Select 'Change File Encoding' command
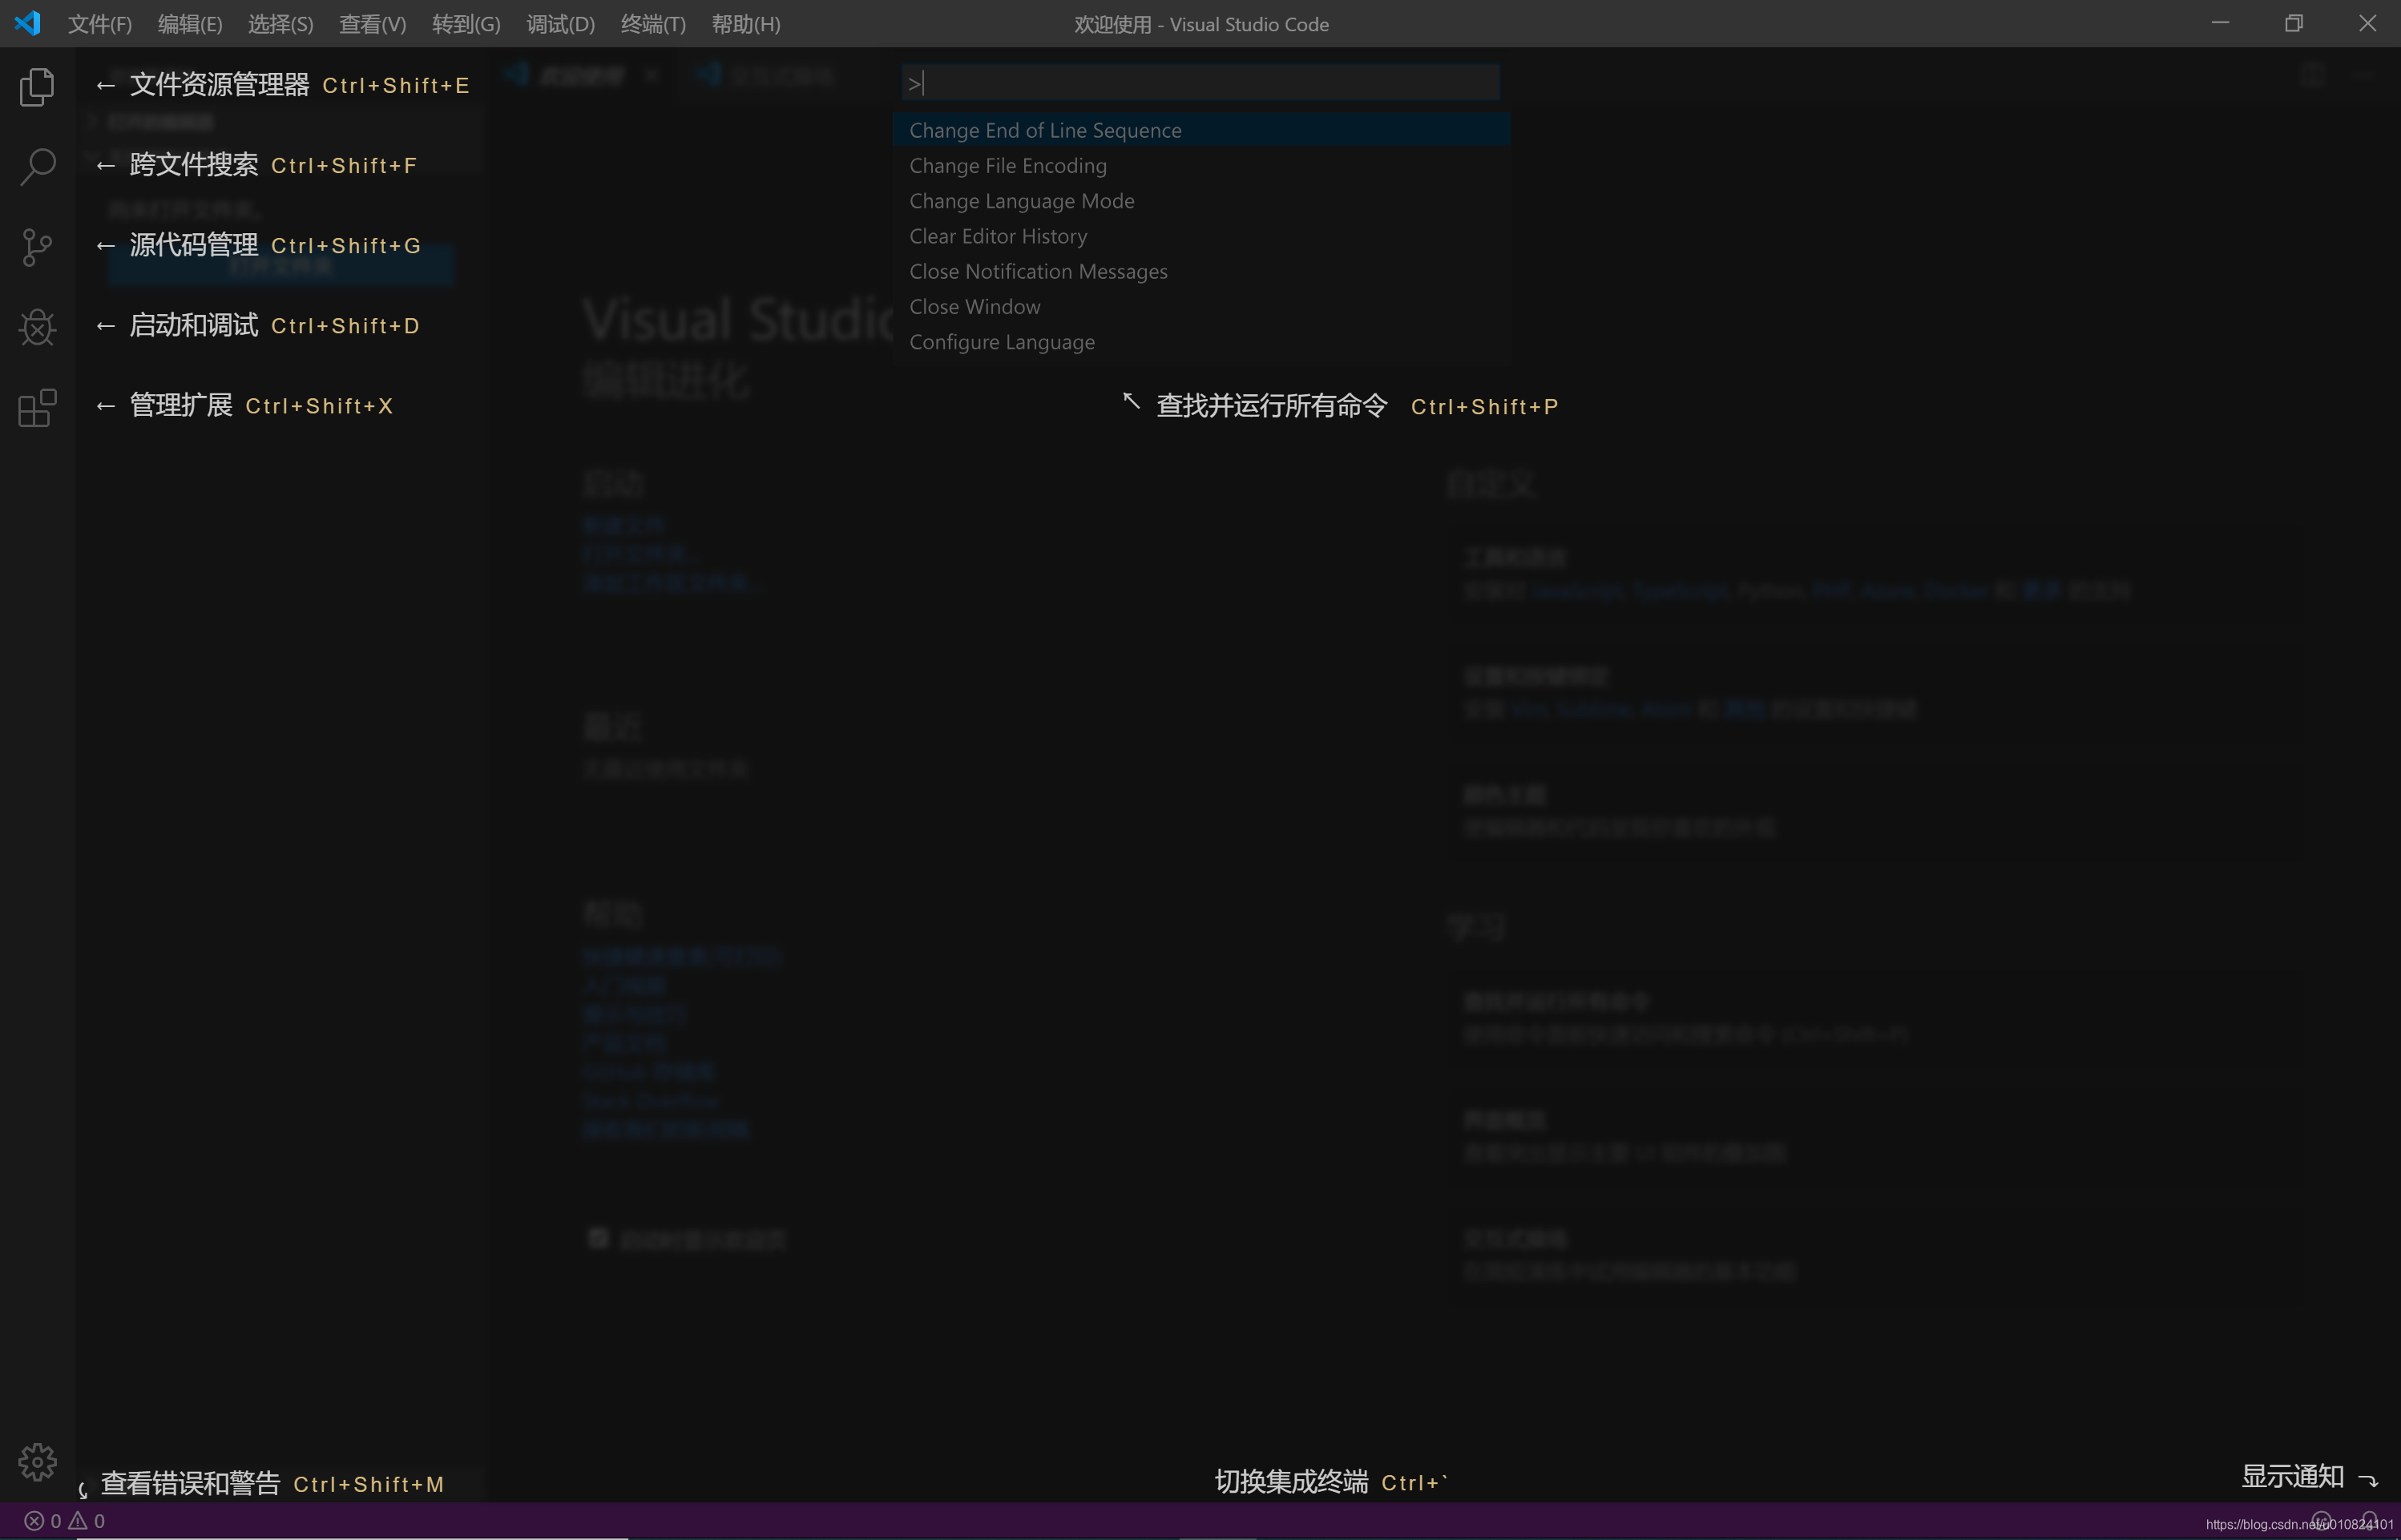2401x1540 pixels. click(x=1201, y=165)
